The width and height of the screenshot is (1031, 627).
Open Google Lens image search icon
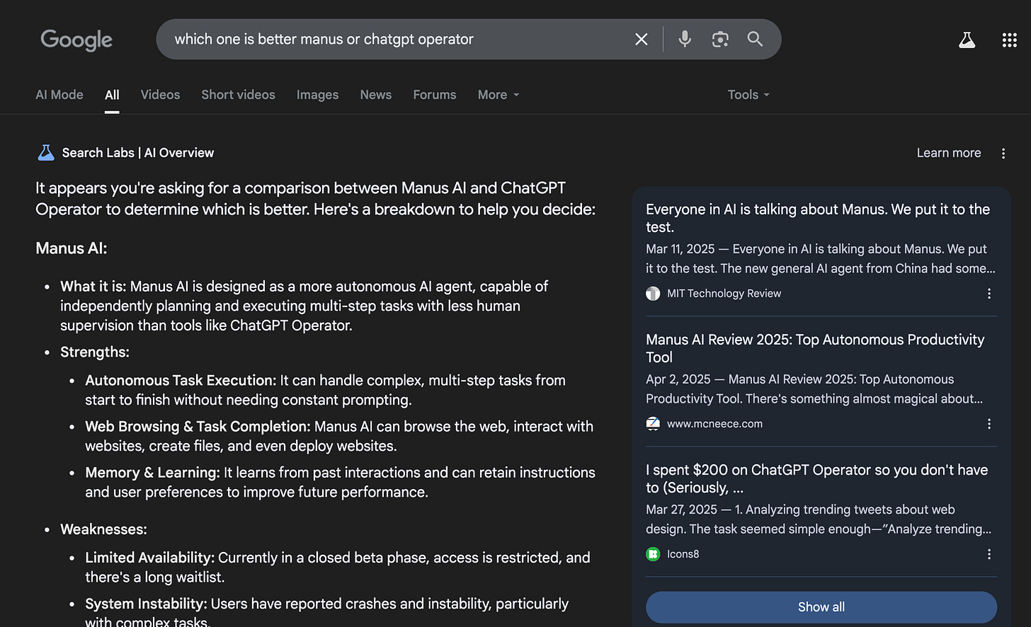(x=720, y=40)
